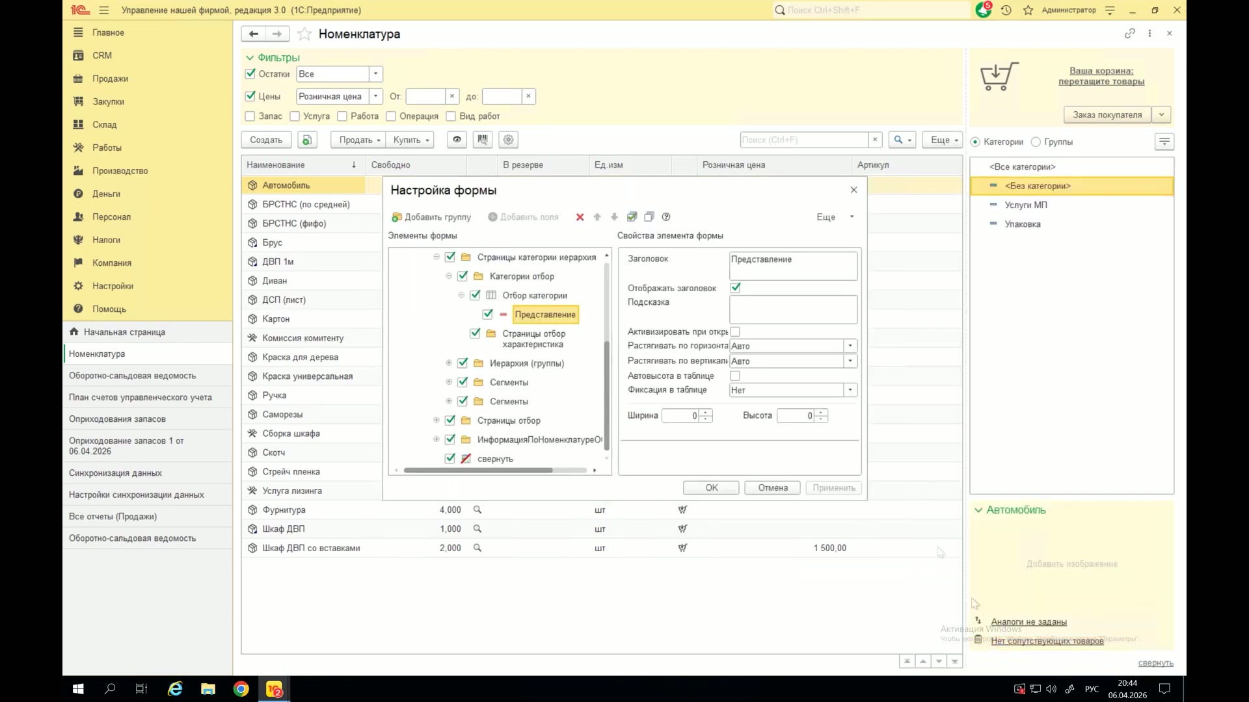Expand the Иерархия (группы) tree node
The height and width of the screenshot is (702, 1249).
[449, 363]
